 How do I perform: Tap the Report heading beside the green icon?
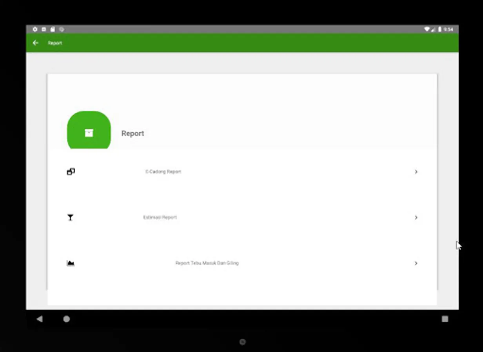133,133
